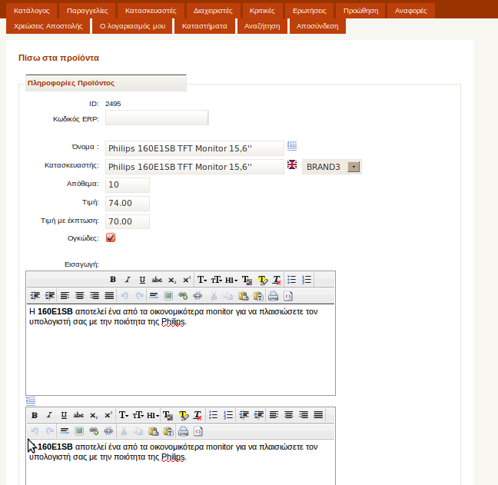Click print icon in the lower editor toolbar
The width and height of the screenshot is (498, 485).
tap(183, 431)
